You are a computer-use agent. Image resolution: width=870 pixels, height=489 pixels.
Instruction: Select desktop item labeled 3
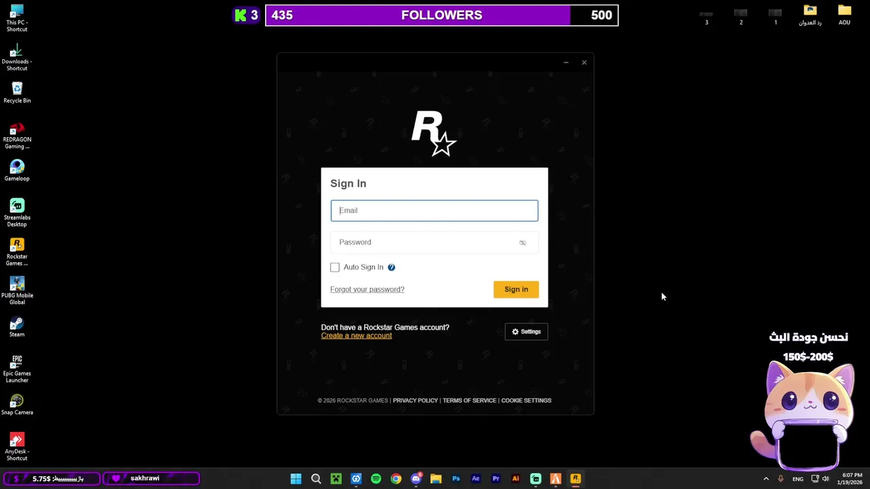(706, 16)
